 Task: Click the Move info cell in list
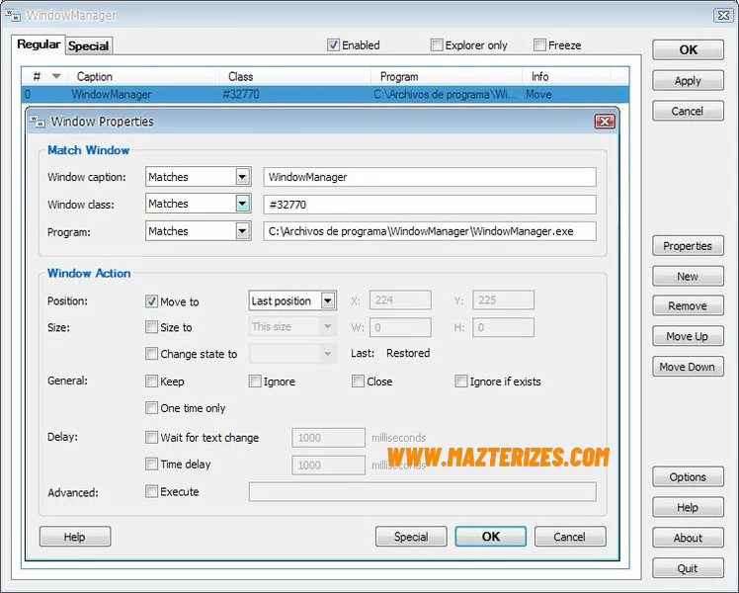tap(538, 94)
